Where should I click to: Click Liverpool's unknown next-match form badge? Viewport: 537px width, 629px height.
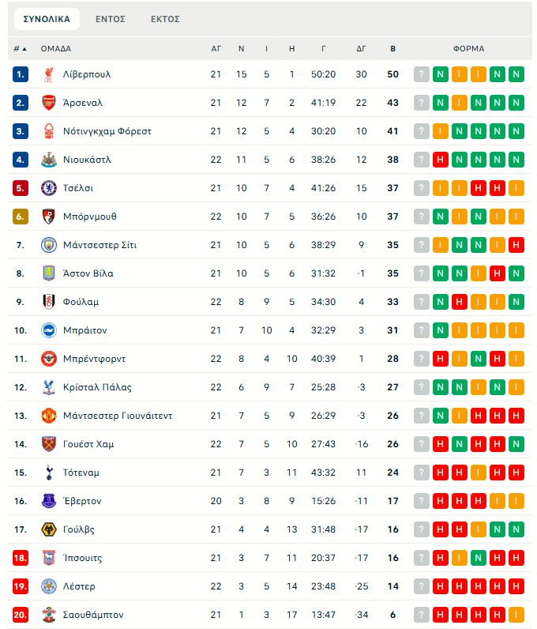pos(422,74)
